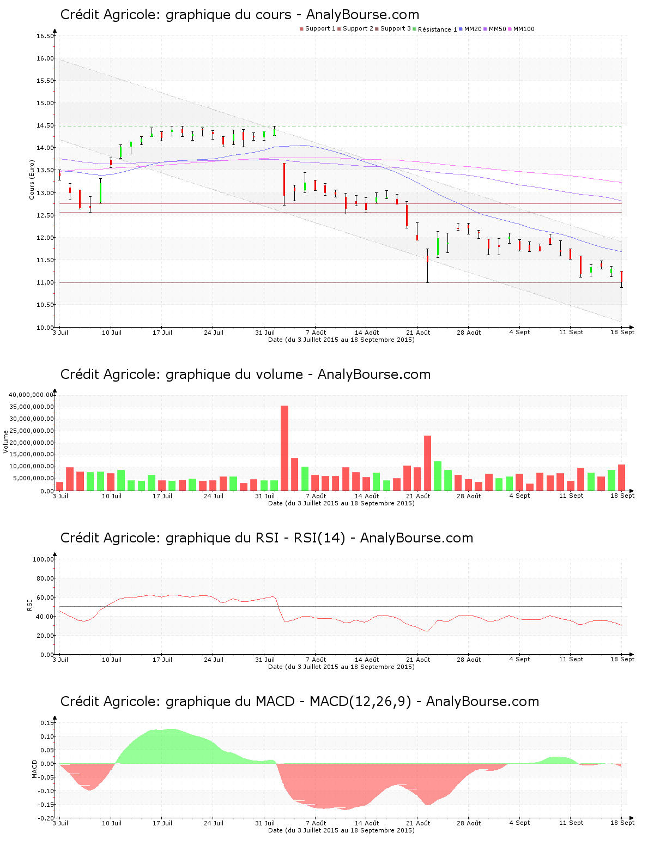
Task: Select the MM100 legend label
Action: (x=524, y=29)
